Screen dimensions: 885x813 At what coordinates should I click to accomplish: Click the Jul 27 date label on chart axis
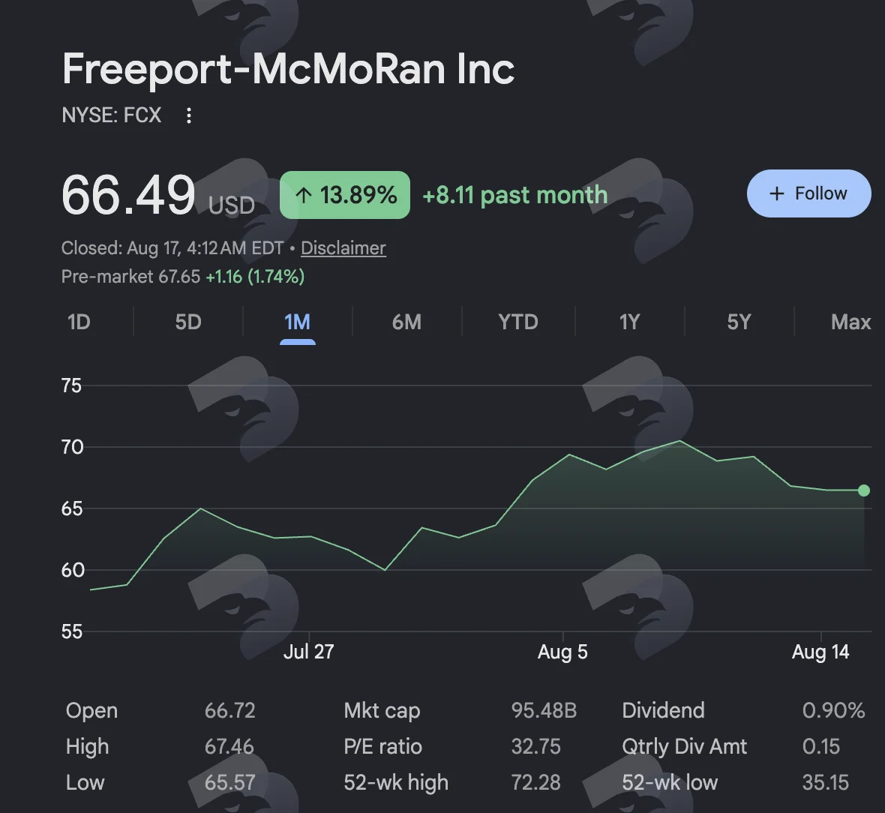(309, 652)
